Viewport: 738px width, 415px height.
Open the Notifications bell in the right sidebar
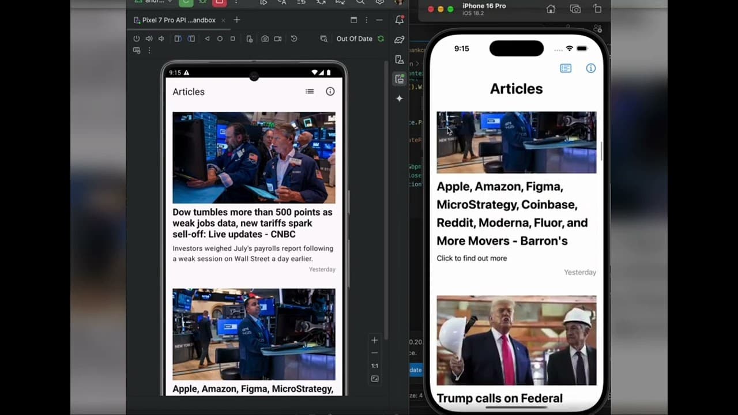pyautogui.click(x=399, y=20)
